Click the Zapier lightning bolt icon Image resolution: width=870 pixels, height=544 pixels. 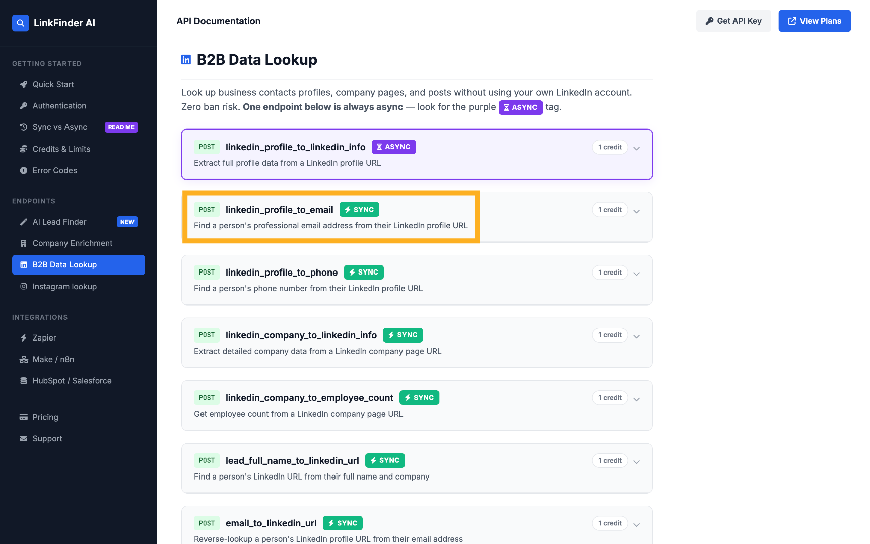pyautogui.click(x=24, y=338)
